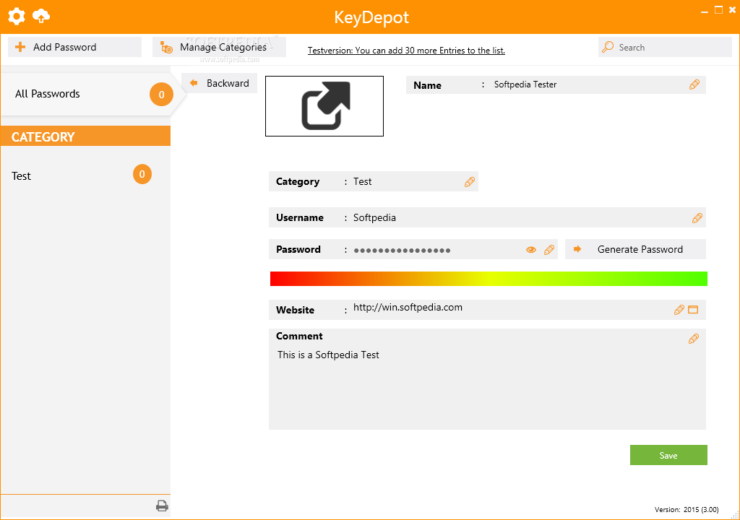Reveal password with the eye icon
Viewport: 740px width, 520px height.
pos(531,250)
